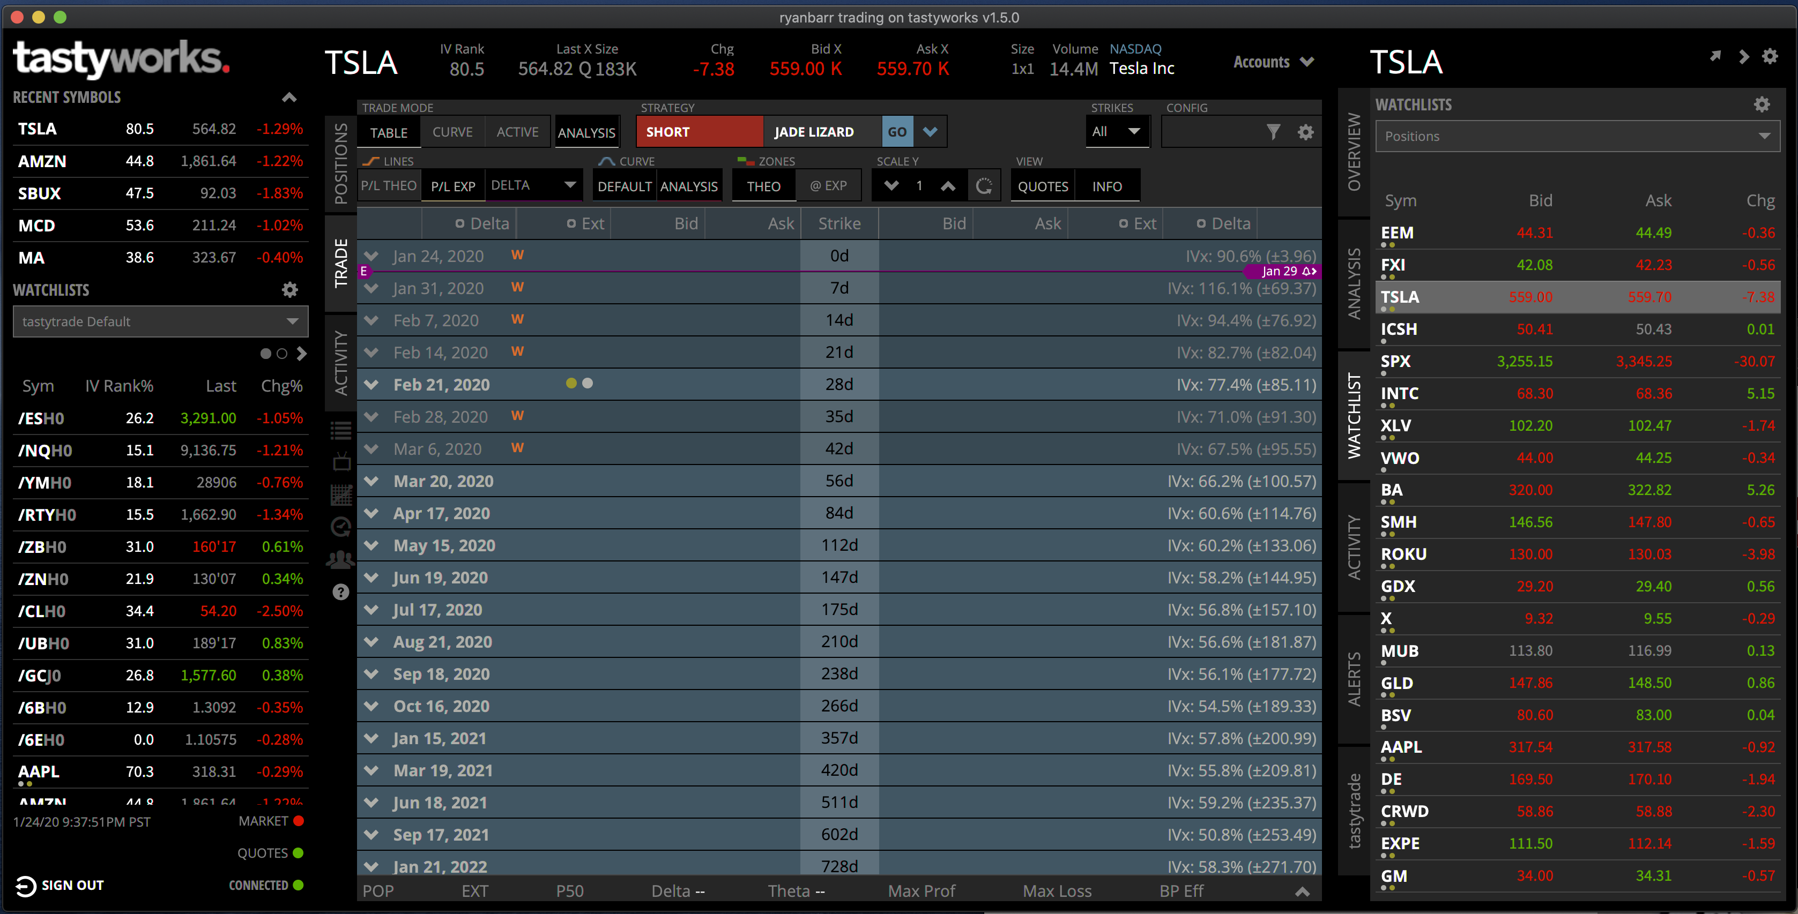Select AMZN in Recent Symbols
Screen dimensions: 1798x914
point(160,161)
